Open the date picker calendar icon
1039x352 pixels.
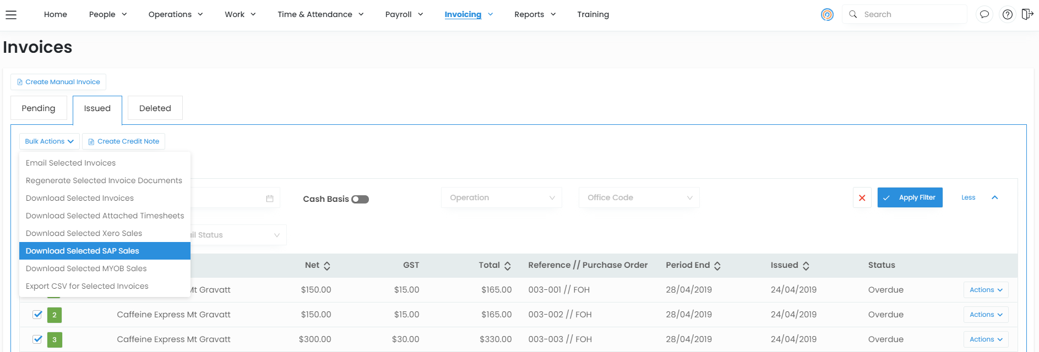[x=270, y=199]
